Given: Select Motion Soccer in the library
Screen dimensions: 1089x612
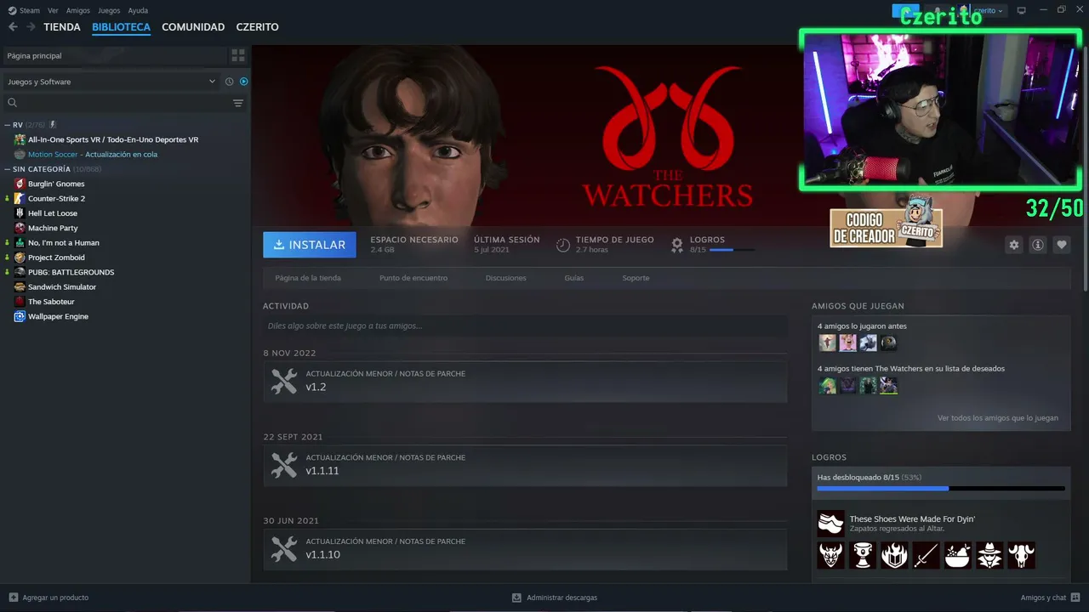Looking at the screenshot, I should 92,155.
